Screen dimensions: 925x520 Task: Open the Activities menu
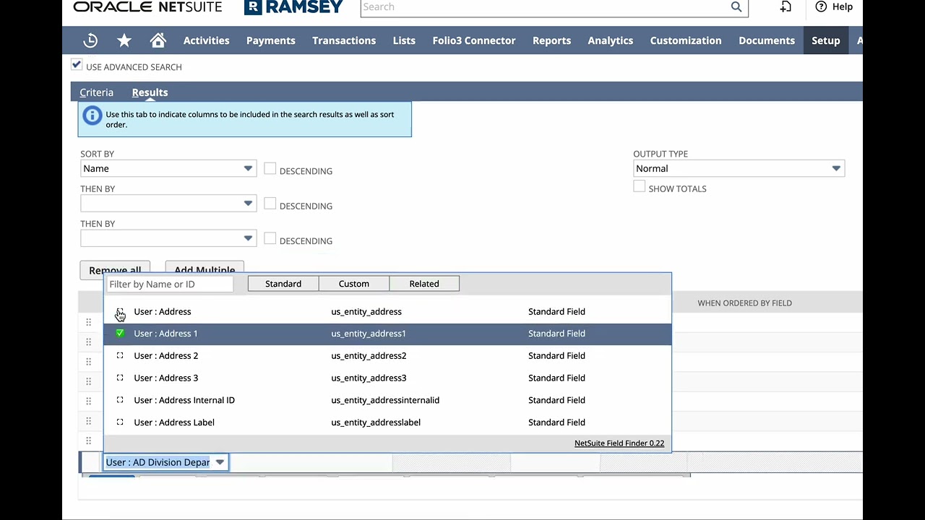pos(206,40)
